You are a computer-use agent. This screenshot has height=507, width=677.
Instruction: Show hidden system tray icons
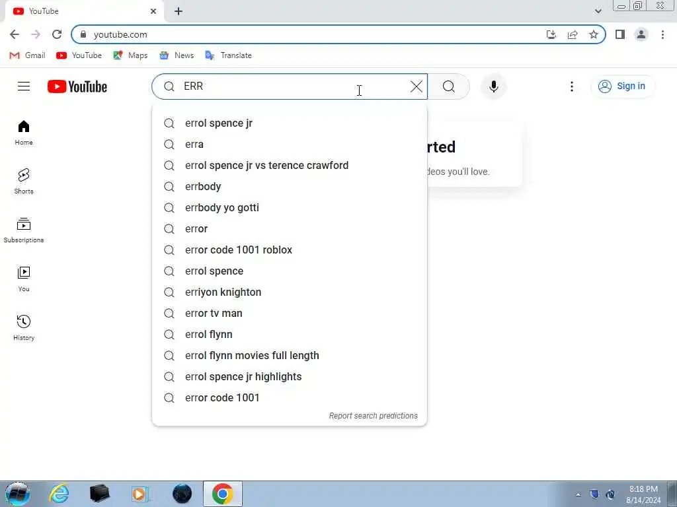pos(578,494)
